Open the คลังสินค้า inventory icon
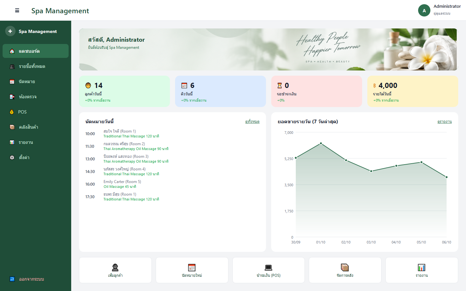The image size is (466, 291). tap(12, 127)
